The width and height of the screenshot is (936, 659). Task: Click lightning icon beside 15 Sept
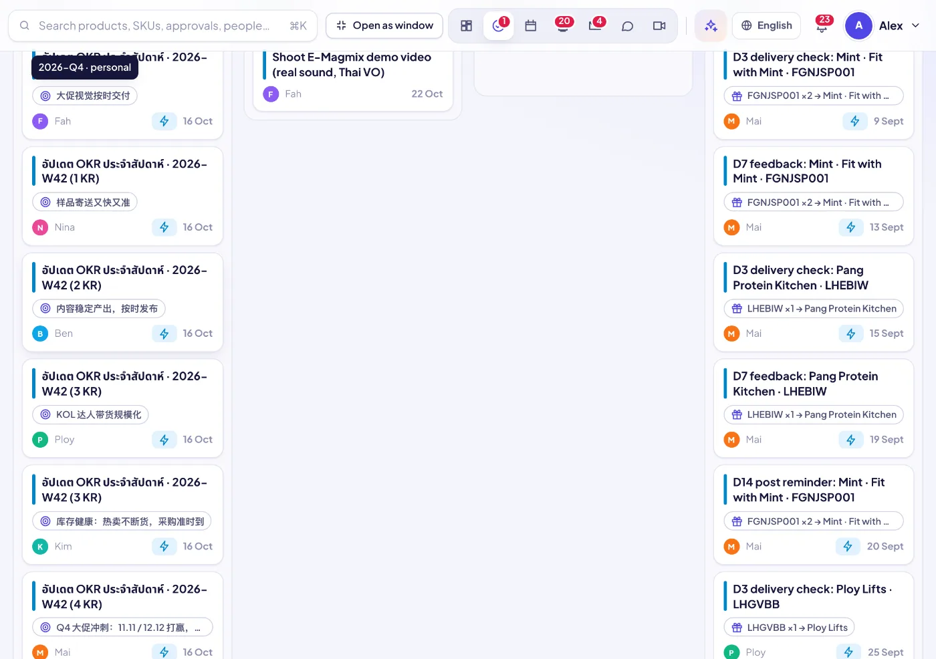[x=850, y=334]
